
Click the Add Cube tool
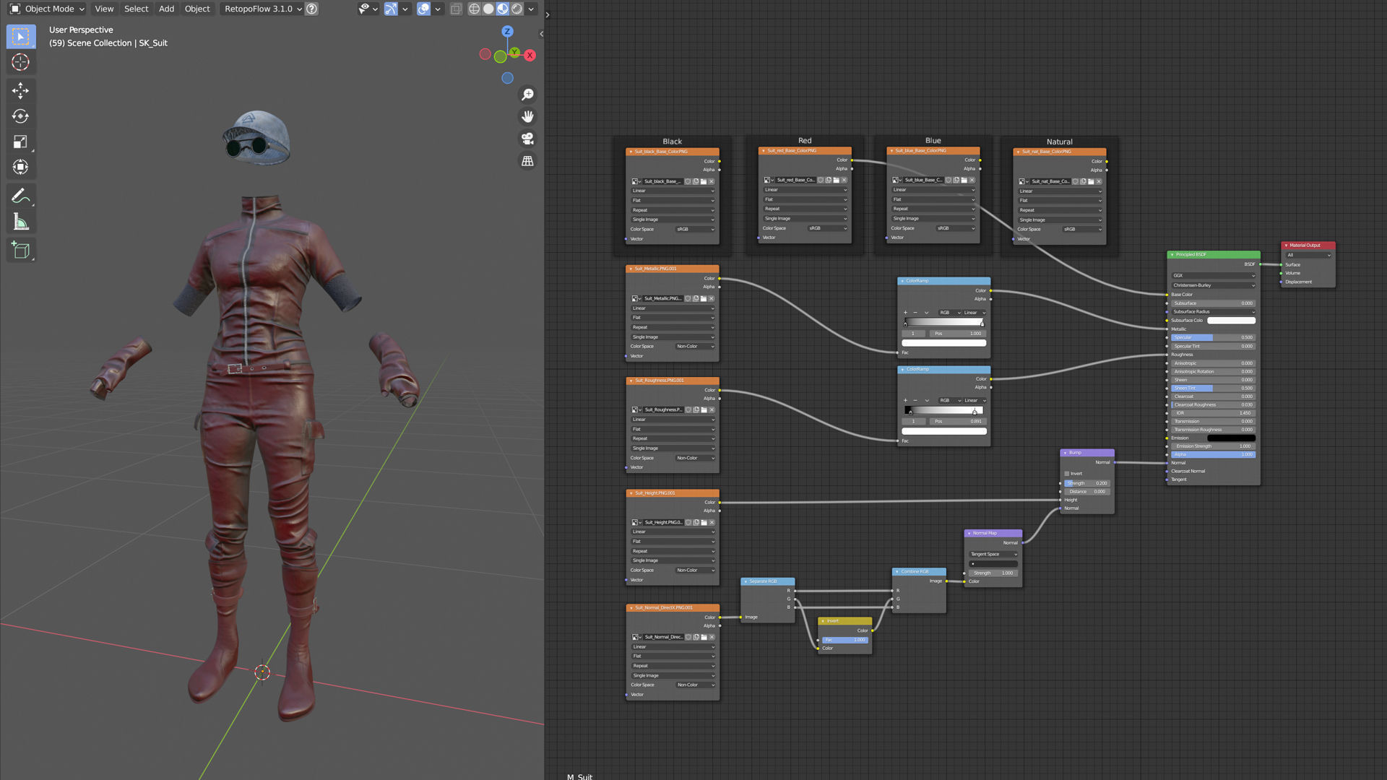click(x=20, y=251)
